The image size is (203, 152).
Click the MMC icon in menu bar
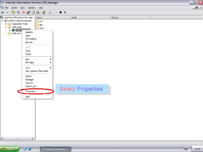(2, 8)
